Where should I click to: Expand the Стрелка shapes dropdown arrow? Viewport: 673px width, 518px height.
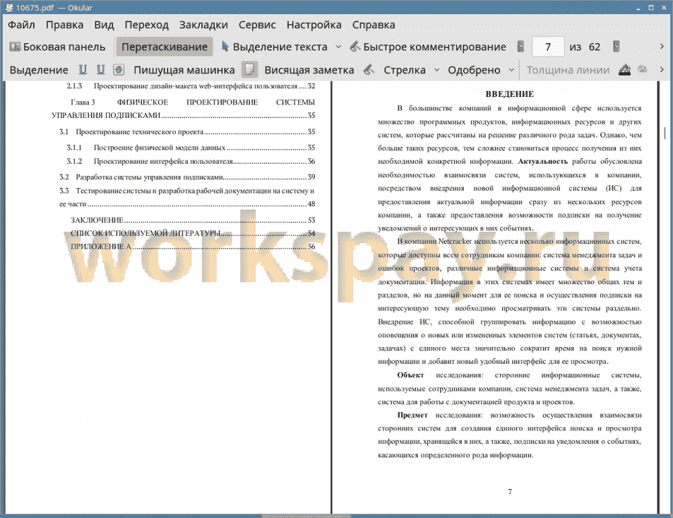[437, 69]
